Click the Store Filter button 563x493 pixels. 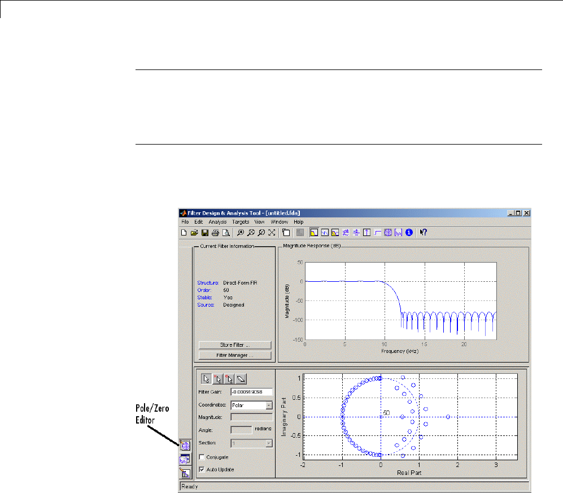pos(235,344)
